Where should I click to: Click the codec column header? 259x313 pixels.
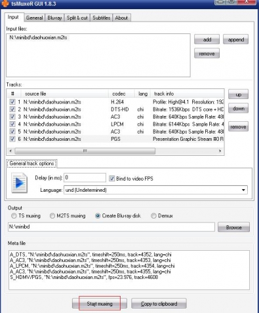(x=121, y=94)
